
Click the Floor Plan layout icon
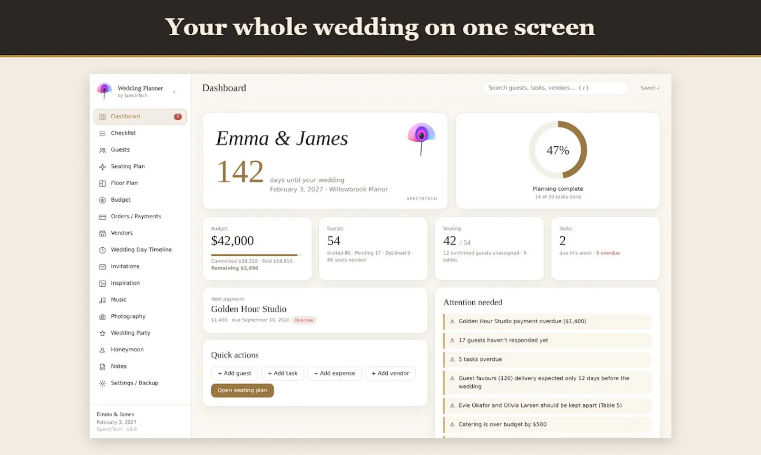(x=102, y=184)
